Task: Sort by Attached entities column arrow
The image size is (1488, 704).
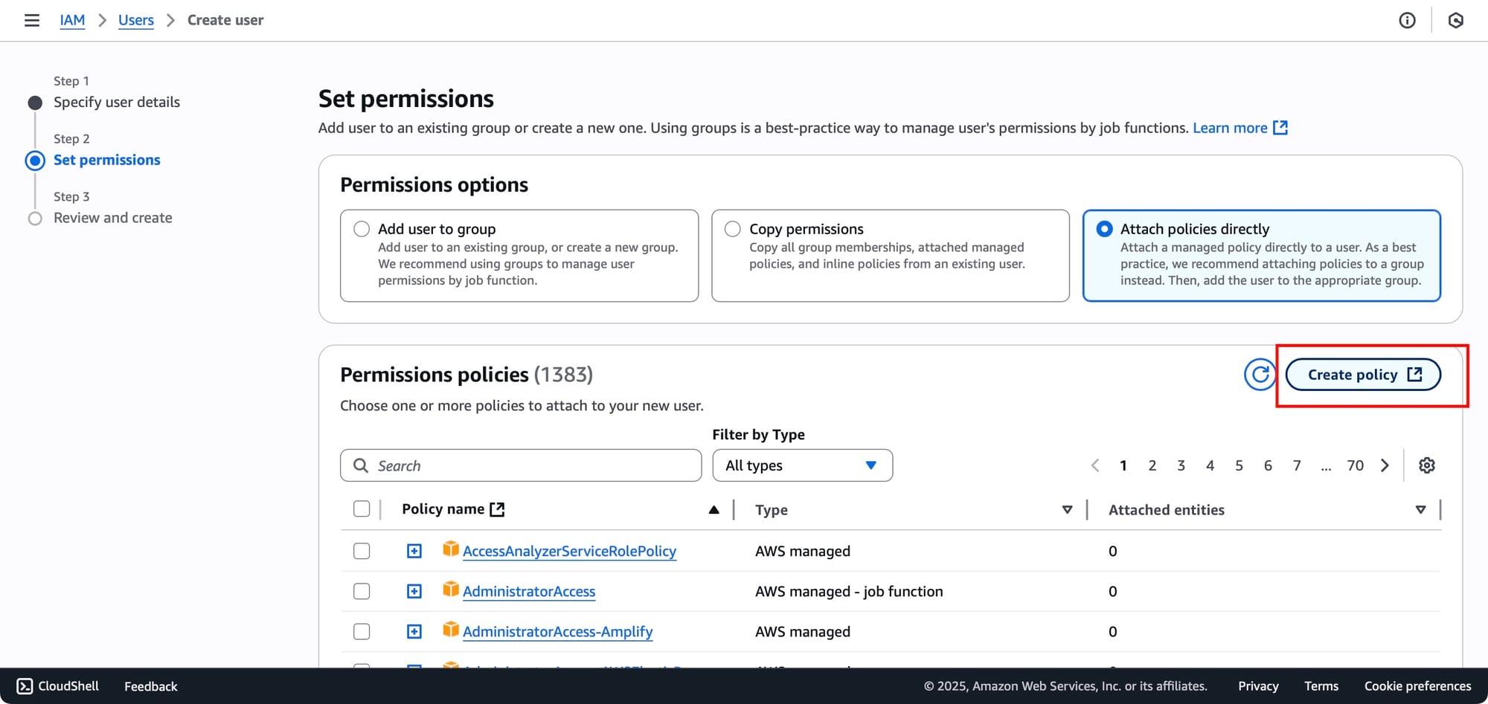Action: point(1420,510)
